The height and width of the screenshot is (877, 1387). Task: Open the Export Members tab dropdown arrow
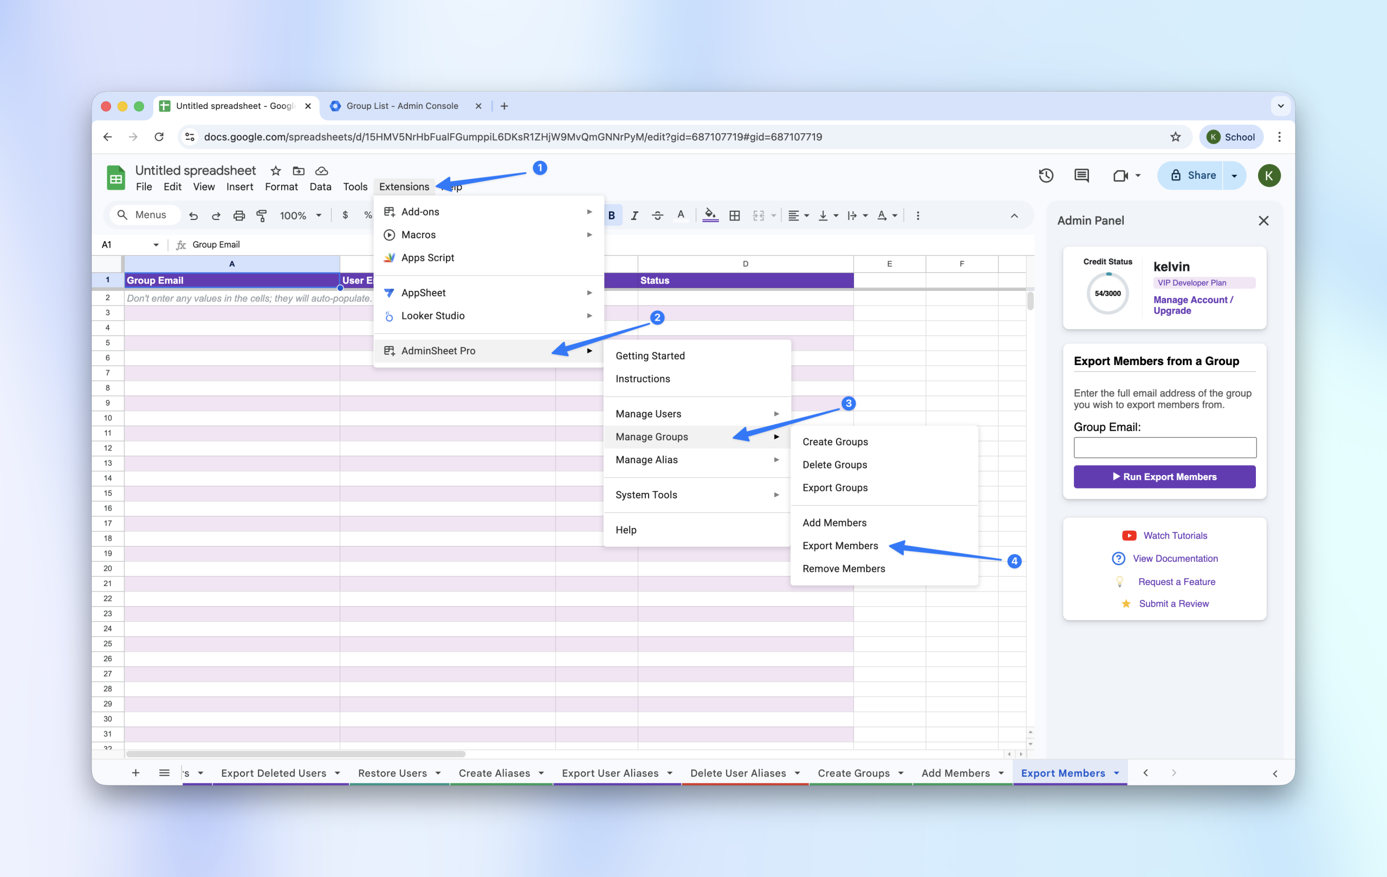tap(1116, 773)
